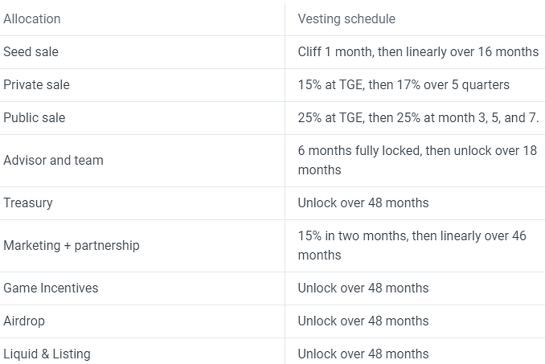Select the Advisor and team cell
The image size is (545, 364).
click(x=53, y=160)
